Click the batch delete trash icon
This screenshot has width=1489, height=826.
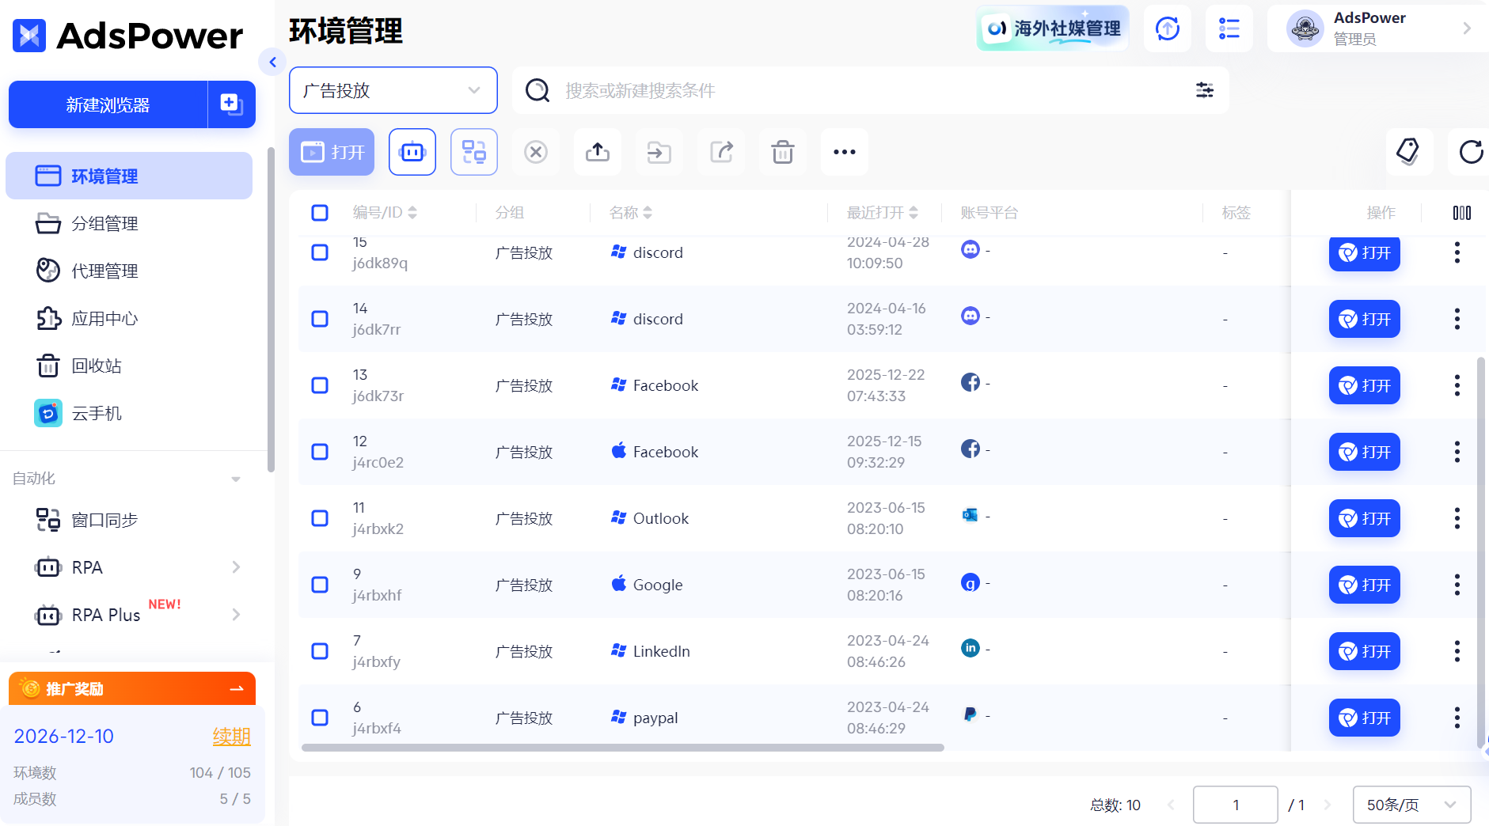tap(783, 152)
